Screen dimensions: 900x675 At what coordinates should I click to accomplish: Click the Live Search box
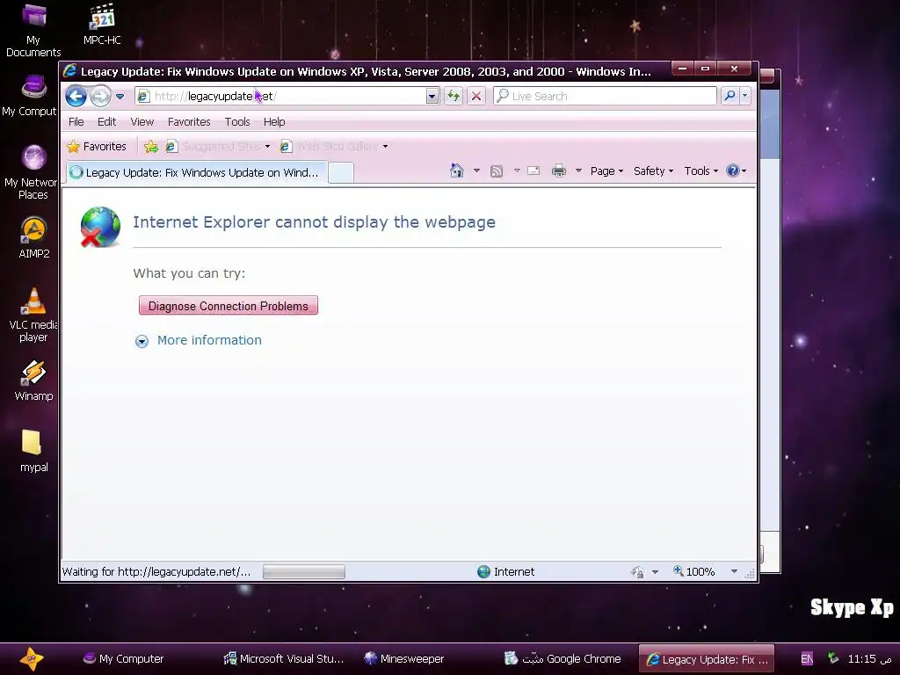(x=605, y=96)
